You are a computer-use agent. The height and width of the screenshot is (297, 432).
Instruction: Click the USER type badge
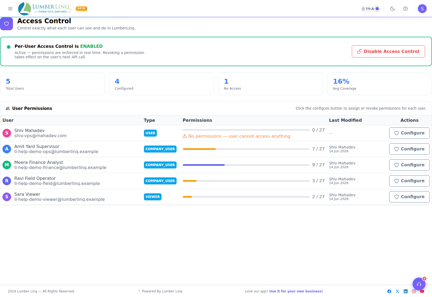[150, 133]
